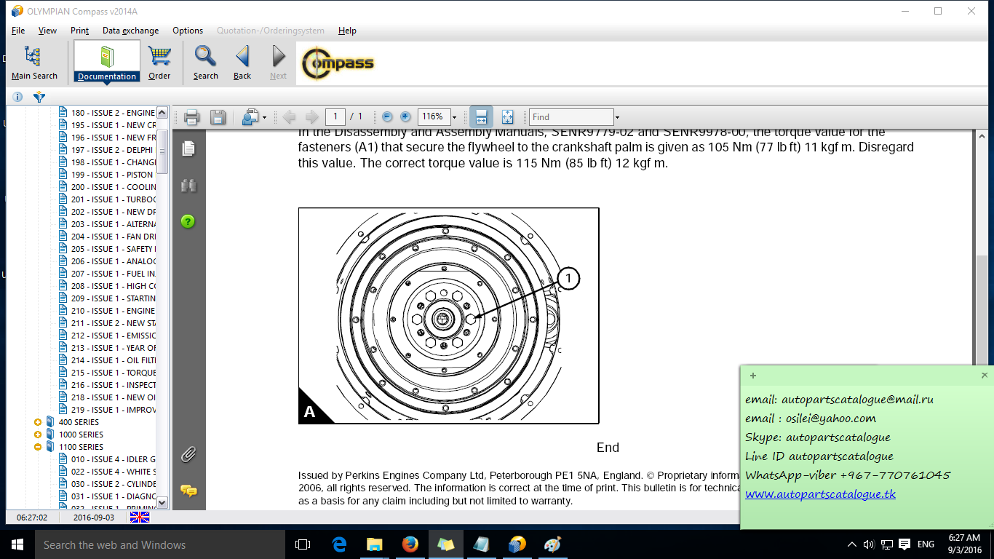Toggle fit one full page mode

click(508, 117)
